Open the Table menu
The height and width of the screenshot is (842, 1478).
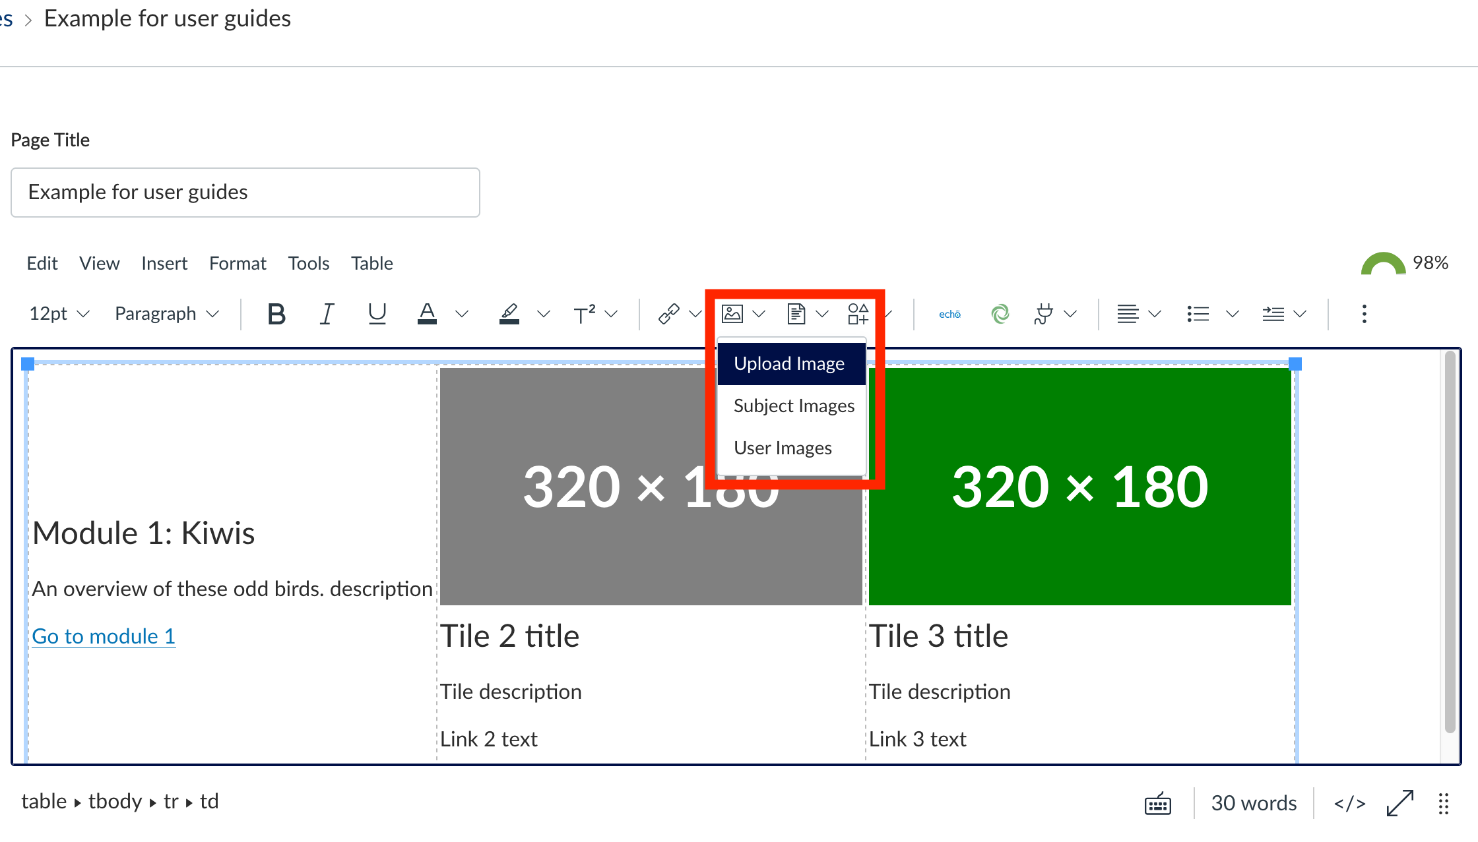pyautogui.click(x=372, y=263)
